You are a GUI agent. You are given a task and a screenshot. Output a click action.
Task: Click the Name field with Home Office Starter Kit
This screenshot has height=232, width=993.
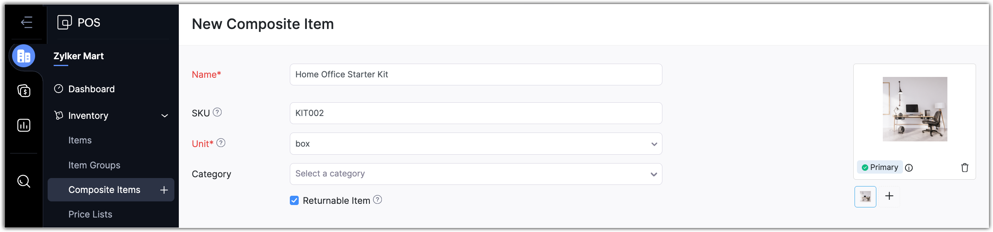[476, 75]
